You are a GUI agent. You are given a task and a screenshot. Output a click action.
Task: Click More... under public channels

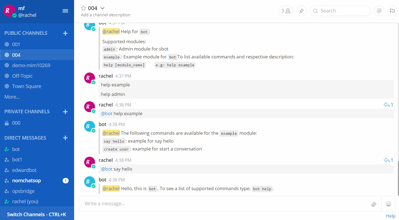pyautogui.click(x=12, y=97)
